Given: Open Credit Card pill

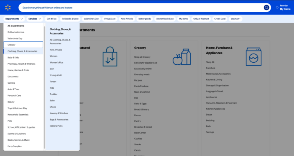Looking at the screenshot, I should coord(220,19).
